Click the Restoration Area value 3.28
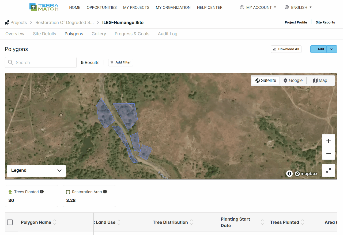 pyautogui.click(x=71, y=200)
